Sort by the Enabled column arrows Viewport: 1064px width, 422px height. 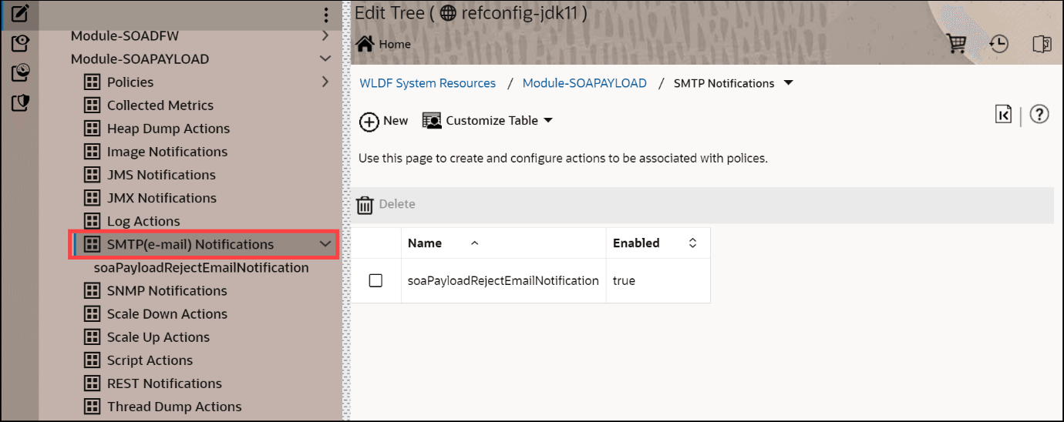[692, 243]
